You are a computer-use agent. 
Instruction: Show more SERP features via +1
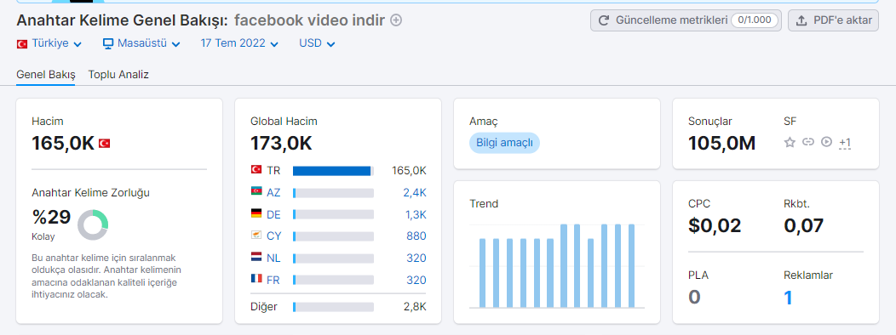[x=845, y=143]
